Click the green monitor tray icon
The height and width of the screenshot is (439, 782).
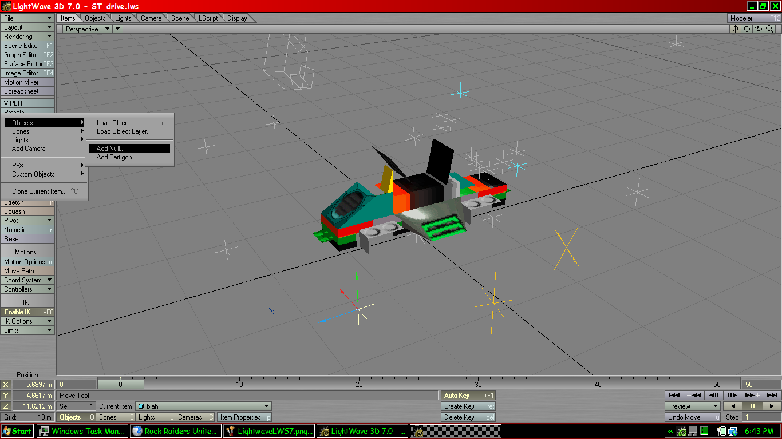704,431
